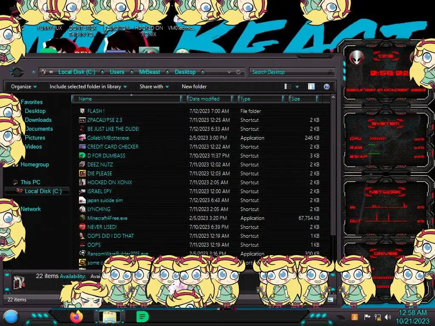Image resolution: width=435 pixels, height=326 pixels.
Task: Click the File Explorer taskbar icon
Action: (110, 317)
